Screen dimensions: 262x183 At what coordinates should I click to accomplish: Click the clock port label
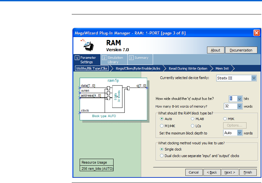point(85,111)
